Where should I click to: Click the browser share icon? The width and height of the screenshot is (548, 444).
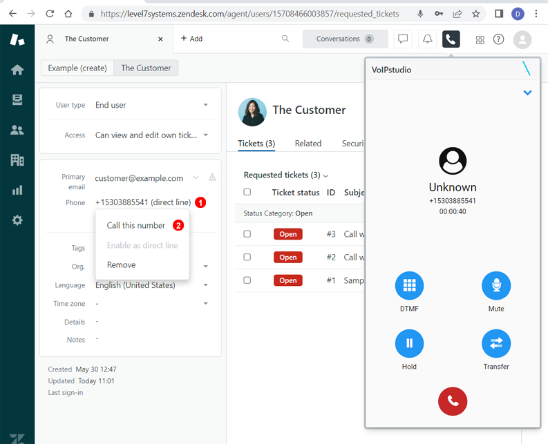click(x=457, y=14)
